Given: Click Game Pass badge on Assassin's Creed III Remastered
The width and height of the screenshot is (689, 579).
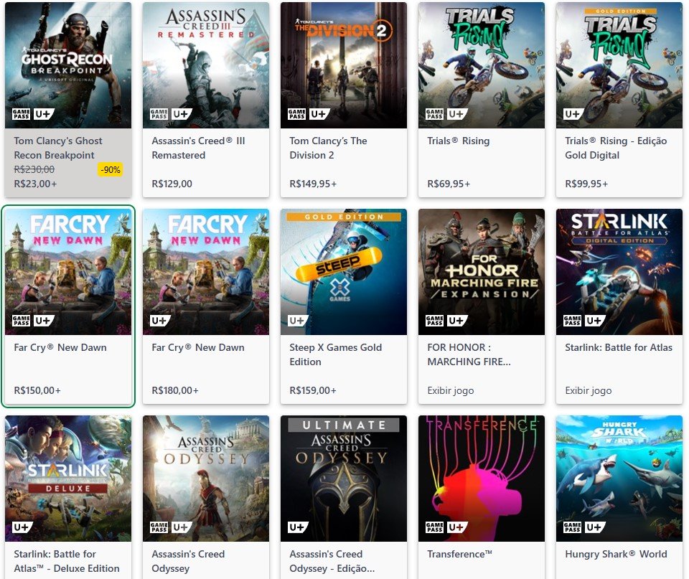Looking at the screenshot, I should coord(159,114).
